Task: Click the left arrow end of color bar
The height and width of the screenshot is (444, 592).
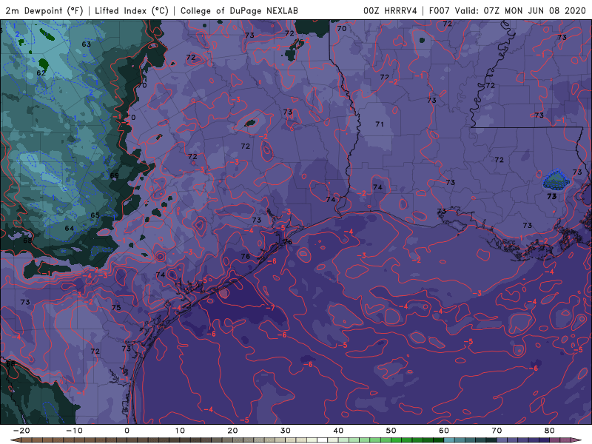Action: tap(14, 440)
